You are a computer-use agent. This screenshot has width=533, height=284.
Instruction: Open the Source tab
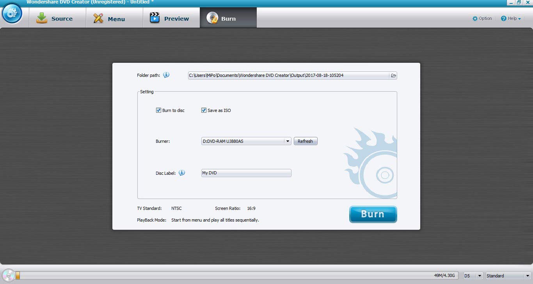tap(57, 18)
